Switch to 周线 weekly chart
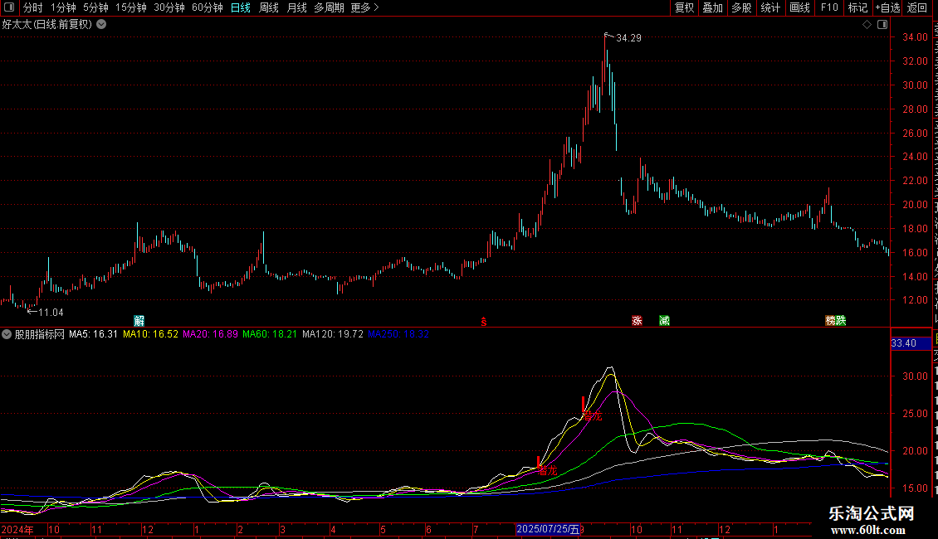938x539 pixels. (x=269, y=7)
